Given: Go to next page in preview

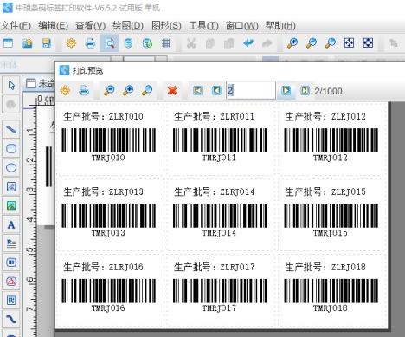Looking at the screenshot, I should 286,91.
